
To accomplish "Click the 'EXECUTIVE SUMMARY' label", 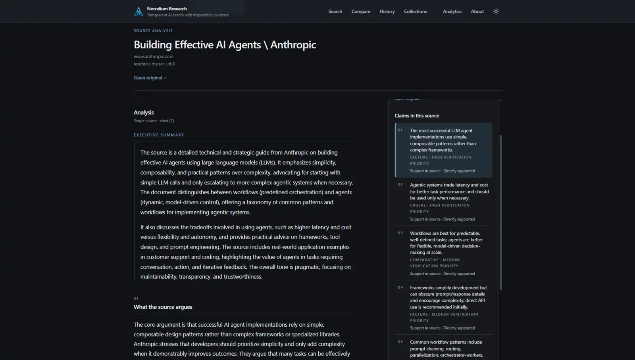I will coord(159,135).
